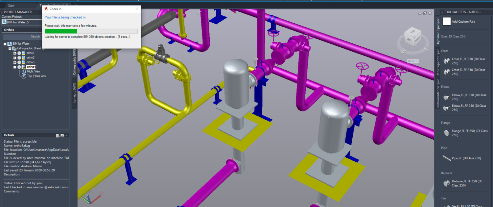Viewport: 493px width, 207px height.
Task: Click the BIM for Water project icon
Action: click(10, 44)
